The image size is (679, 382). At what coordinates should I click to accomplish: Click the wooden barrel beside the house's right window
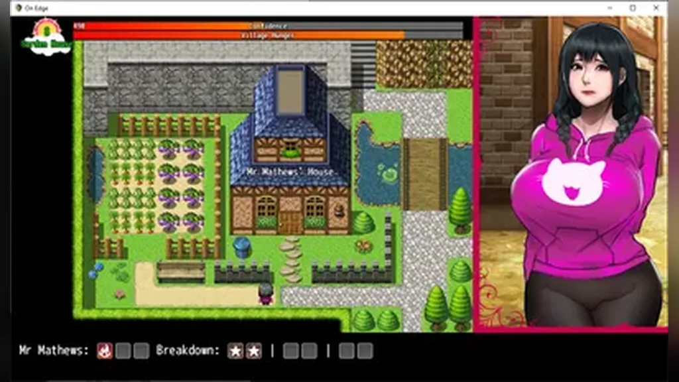[x=339, y=211]
